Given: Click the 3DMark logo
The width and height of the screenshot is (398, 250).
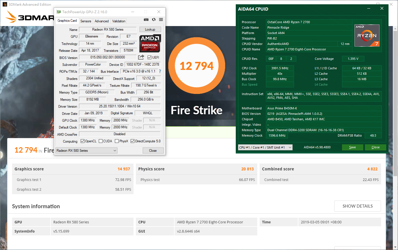Looking at the screenshot, I should point(30,17).
